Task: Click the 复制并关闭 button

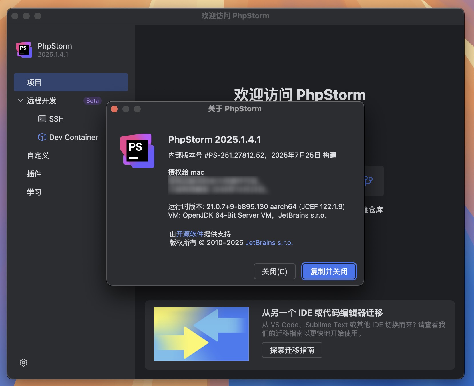Action: (x=329, y=271)
